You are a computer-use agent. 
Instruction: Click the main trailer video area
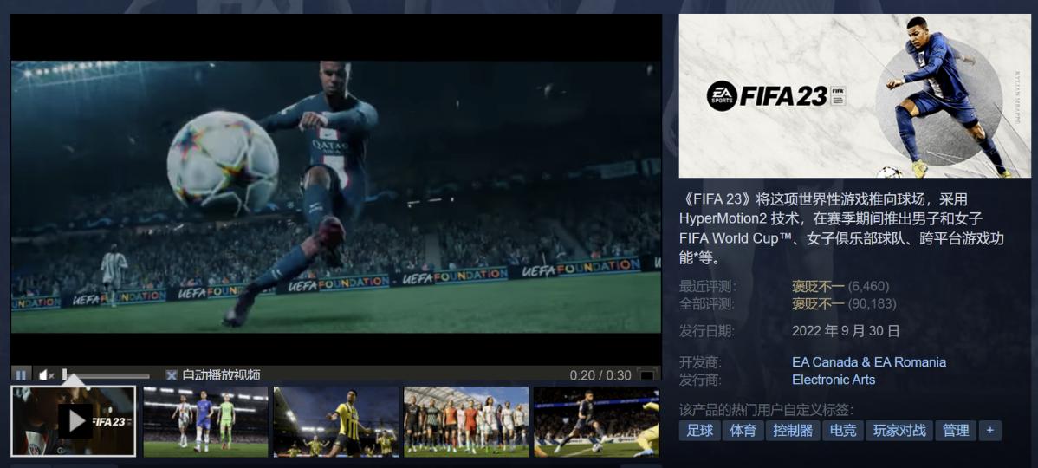pyautogui.click(x=336, y=197)
